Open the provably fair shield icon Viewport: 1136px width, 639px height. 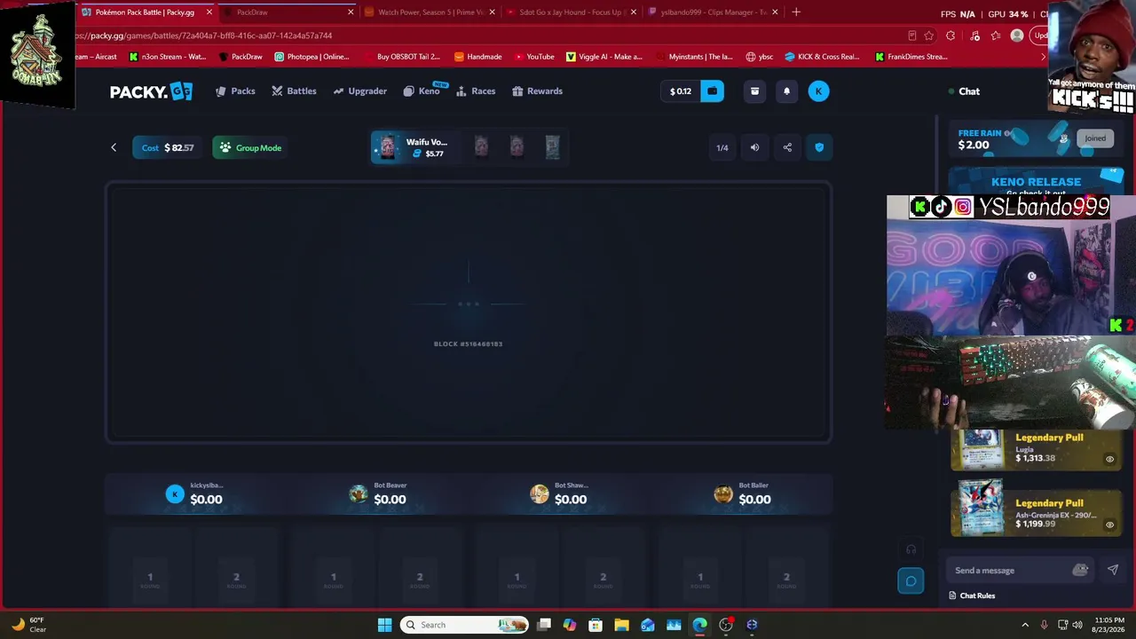[x=819, y=147]
